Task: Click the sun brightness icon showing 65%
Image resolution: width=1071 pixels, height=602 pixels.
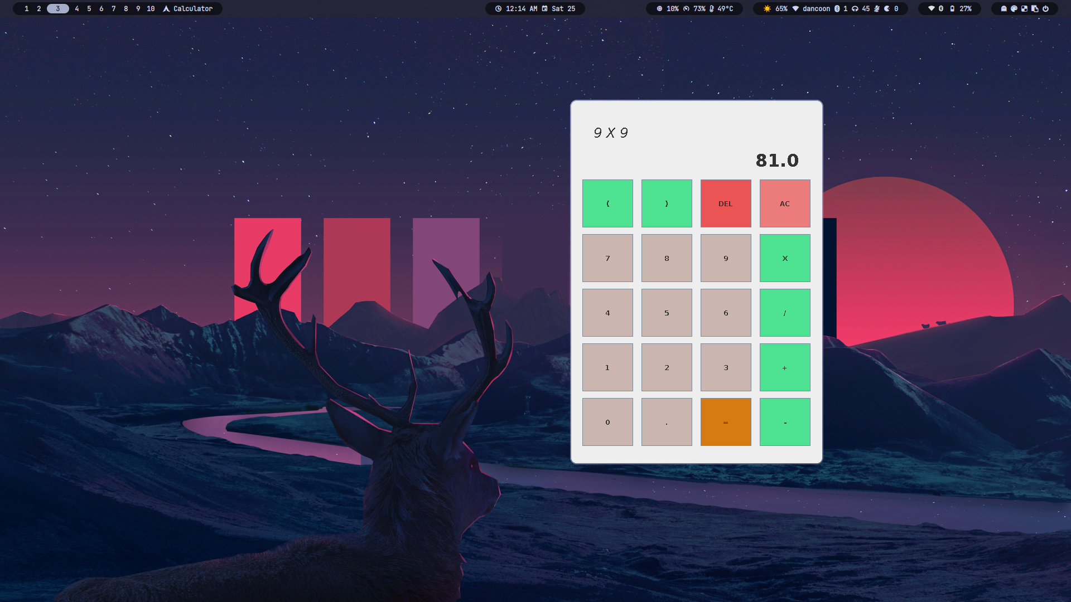Action: click(767, 8)
